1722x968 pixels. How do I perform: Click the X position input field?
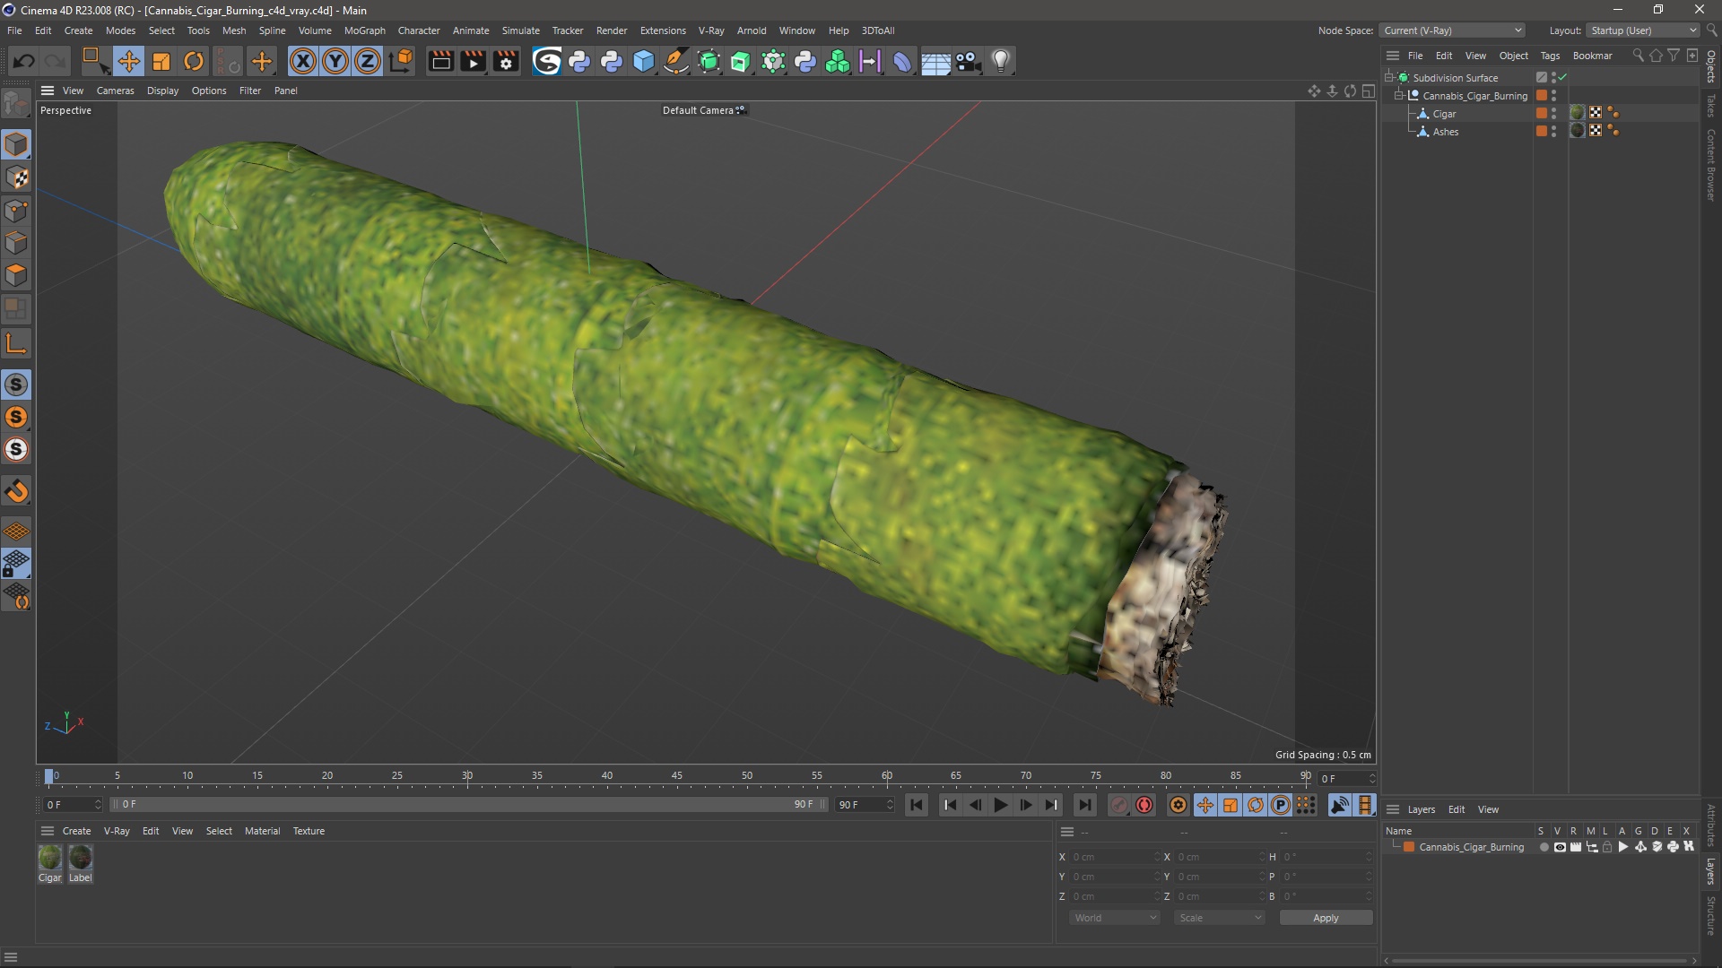(1115, 857)
